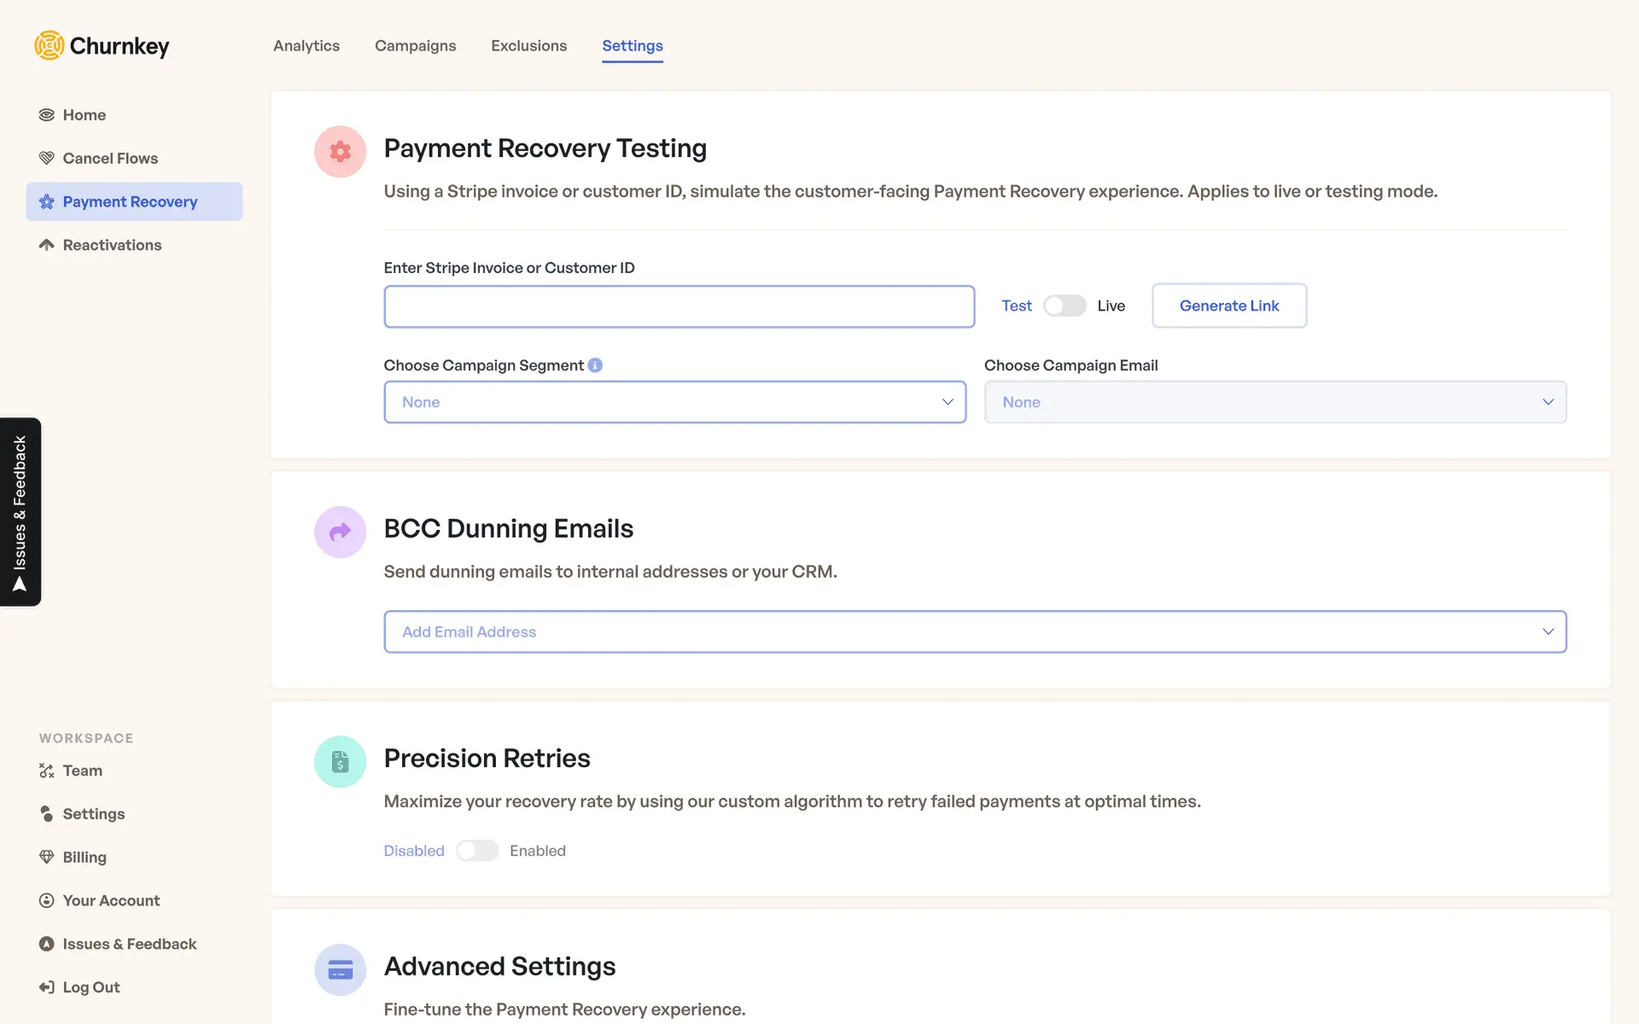The height and width of the screenshot is (1024, 1639).
Task: Click the Home sidebar icon
Action: [x=47, y=114]
